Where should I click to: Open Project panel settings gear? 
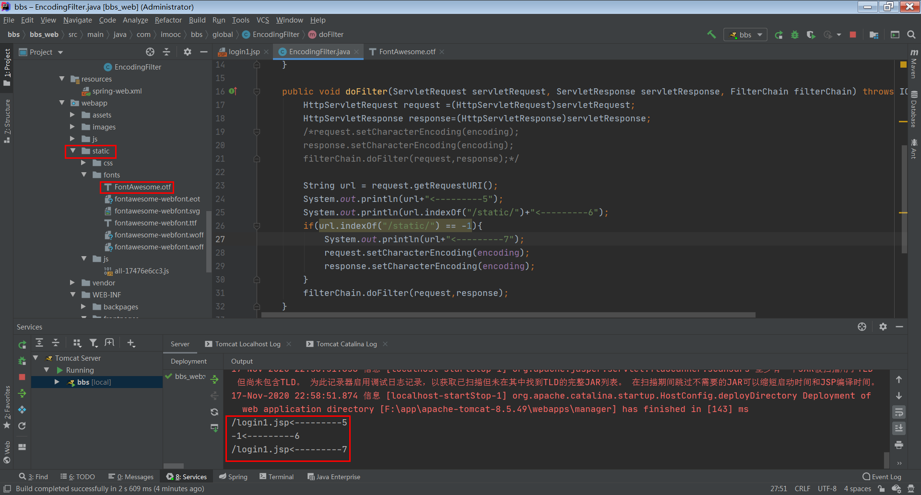point(188,52)
